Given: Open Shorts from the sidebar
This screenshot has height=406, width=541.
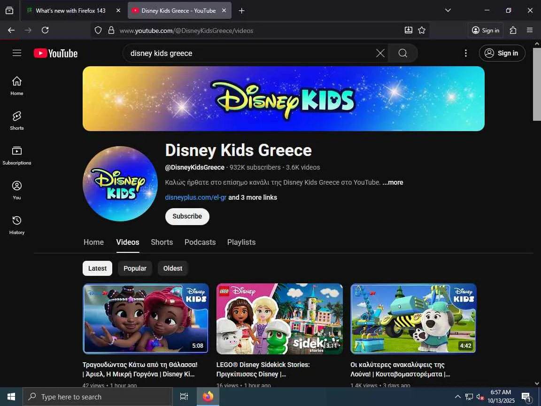Looking at the screenshot, I should [x=17, y=120].
